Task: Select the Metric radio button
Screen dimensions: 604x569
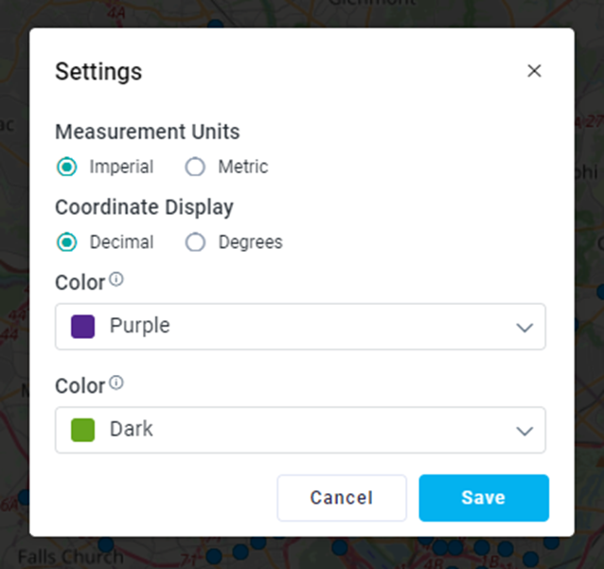Action: click(x=195, y=168)
